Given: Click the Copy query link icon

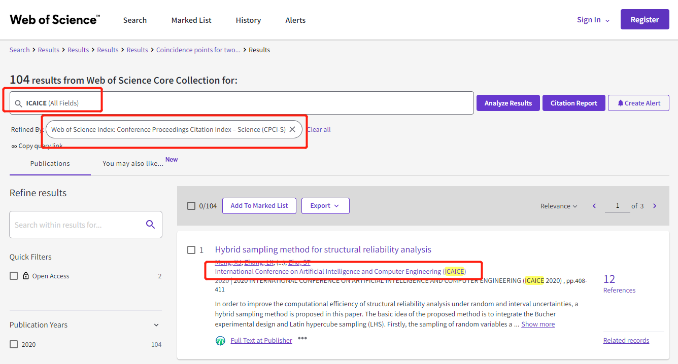Looking at the screenshot, I should (14, 146).
